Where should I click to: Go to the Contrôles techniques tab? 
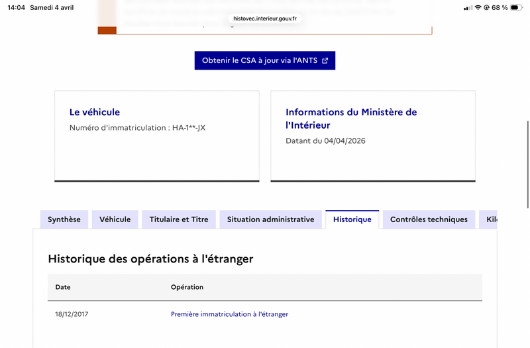pyautogui.click(x=429, y=219)
